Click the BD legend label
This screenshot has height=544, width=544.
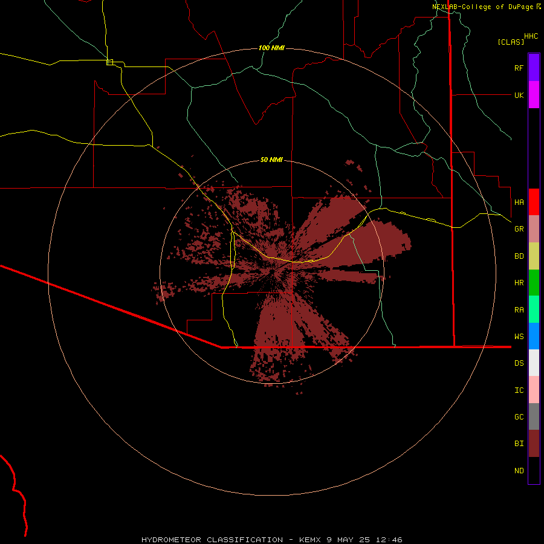pos(519,256)
